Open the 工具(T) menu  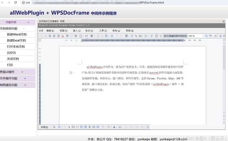(x=103, y=31)
